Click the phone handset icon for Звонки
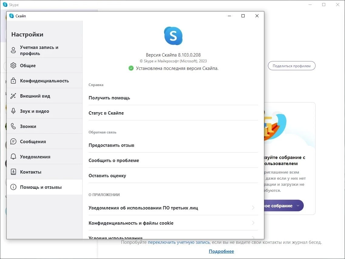The height and width of the screenshot is (259, 345). click(13, 126)
